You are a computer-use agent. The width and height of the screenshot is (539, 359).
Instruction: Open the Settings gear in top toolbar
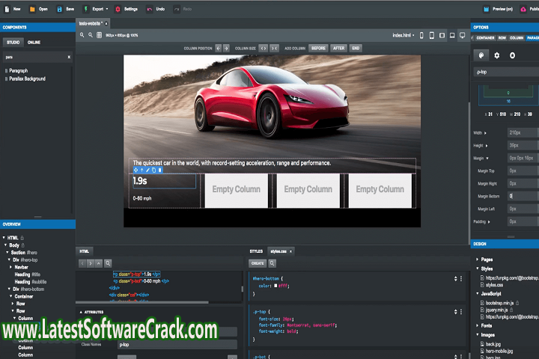(x=118, y=9)
